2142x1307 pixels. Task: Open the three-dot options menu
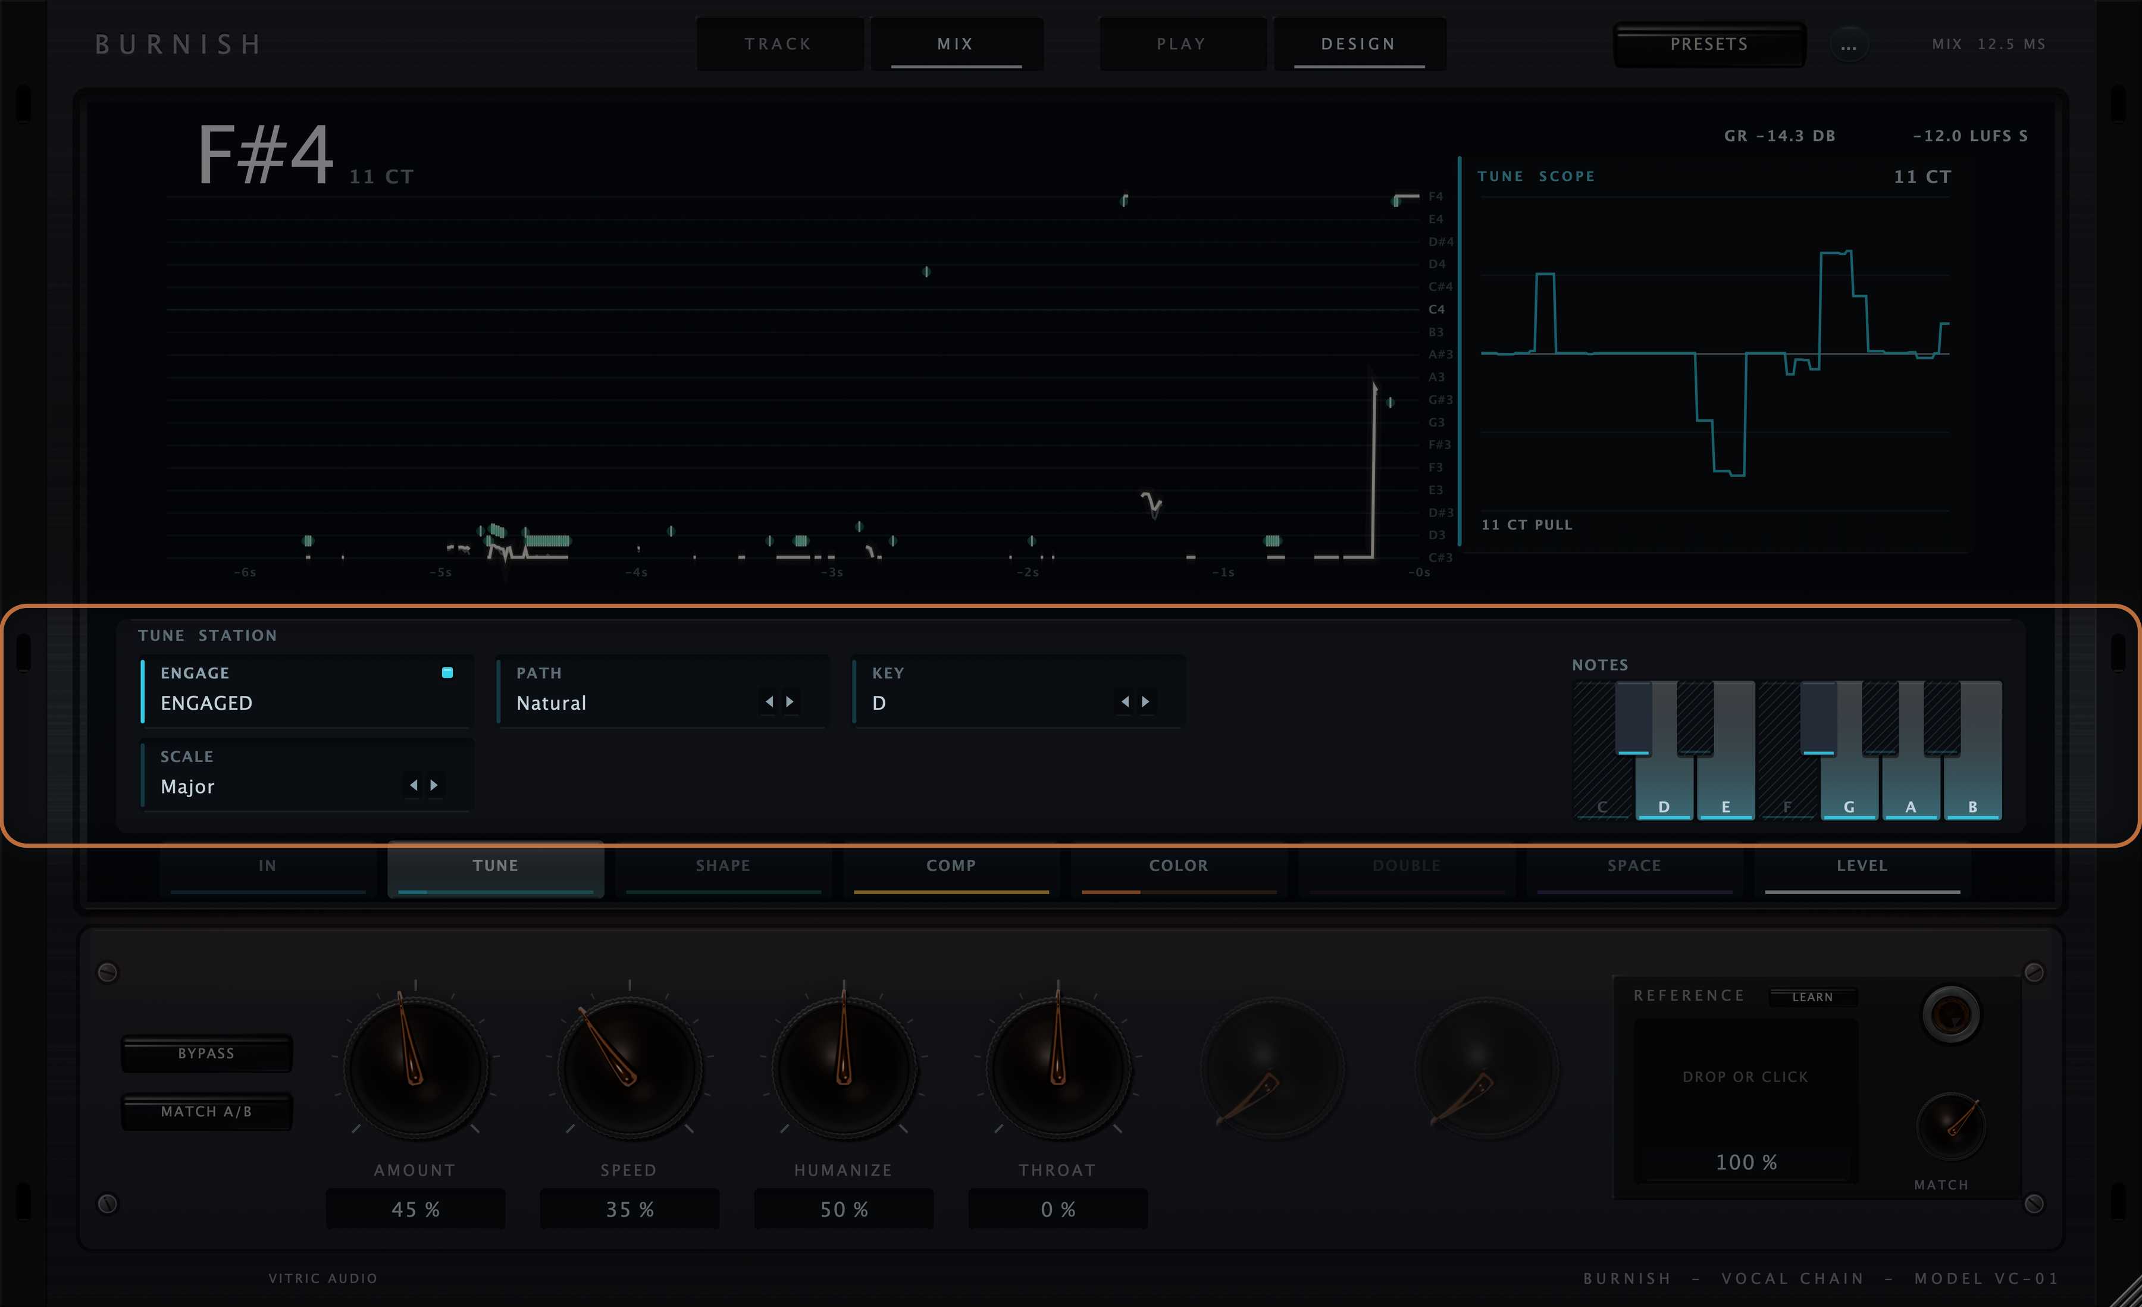(x=1848, y=44)
